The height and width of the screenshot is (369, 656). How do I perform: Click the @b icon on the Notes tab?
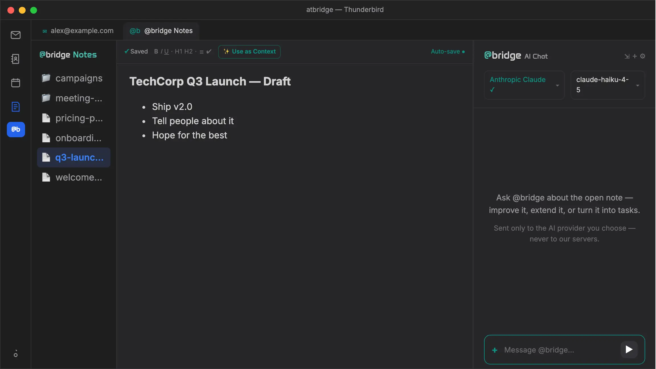[x=135, y=31]
